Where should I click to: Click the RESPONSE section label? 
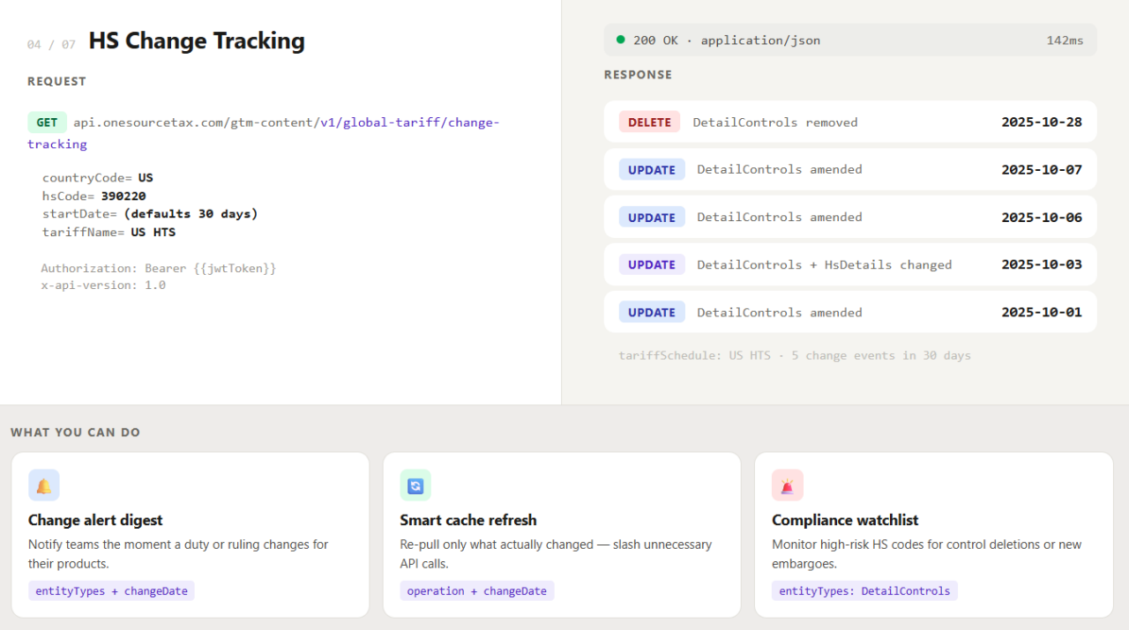pos(638,75)
